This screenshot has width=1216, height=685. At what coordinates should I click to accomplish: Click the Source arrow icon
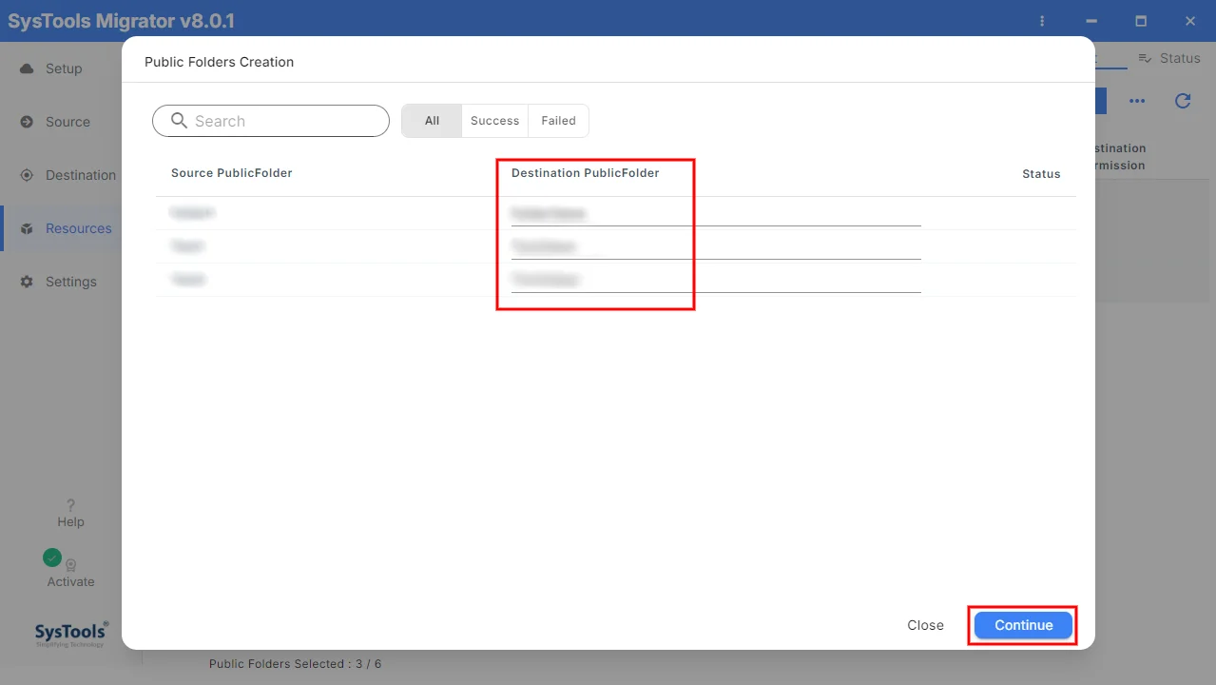click(x=27, y=122)
